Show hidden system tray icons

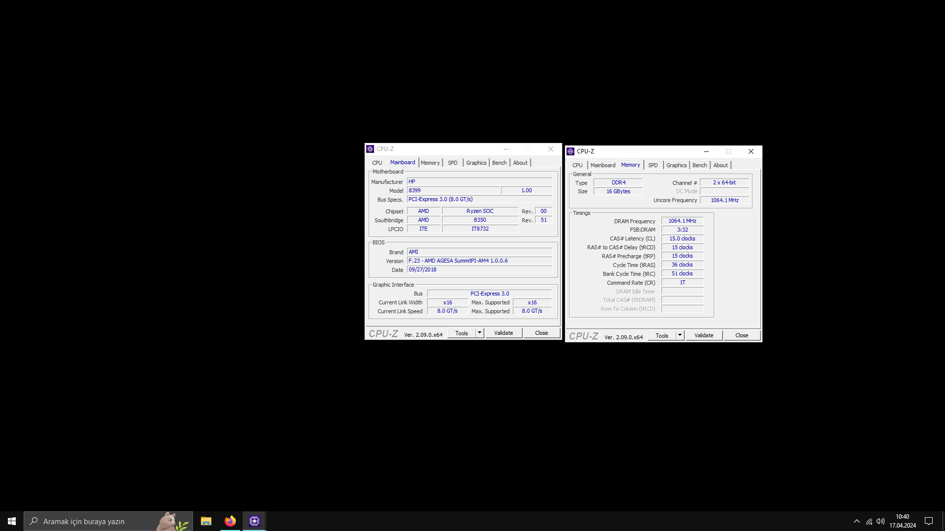[x=857, y=521]
